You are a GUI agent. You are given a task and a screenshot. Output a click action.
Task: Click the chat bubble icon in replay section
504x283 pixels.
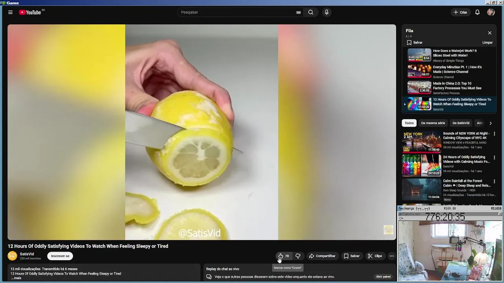(x=209, y=277)
